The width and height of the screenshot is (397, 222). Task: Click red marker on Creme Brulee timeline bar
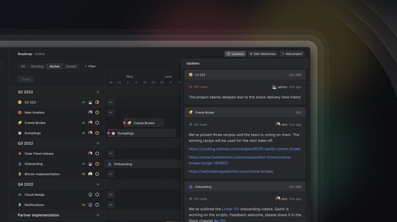coord(124,123)
